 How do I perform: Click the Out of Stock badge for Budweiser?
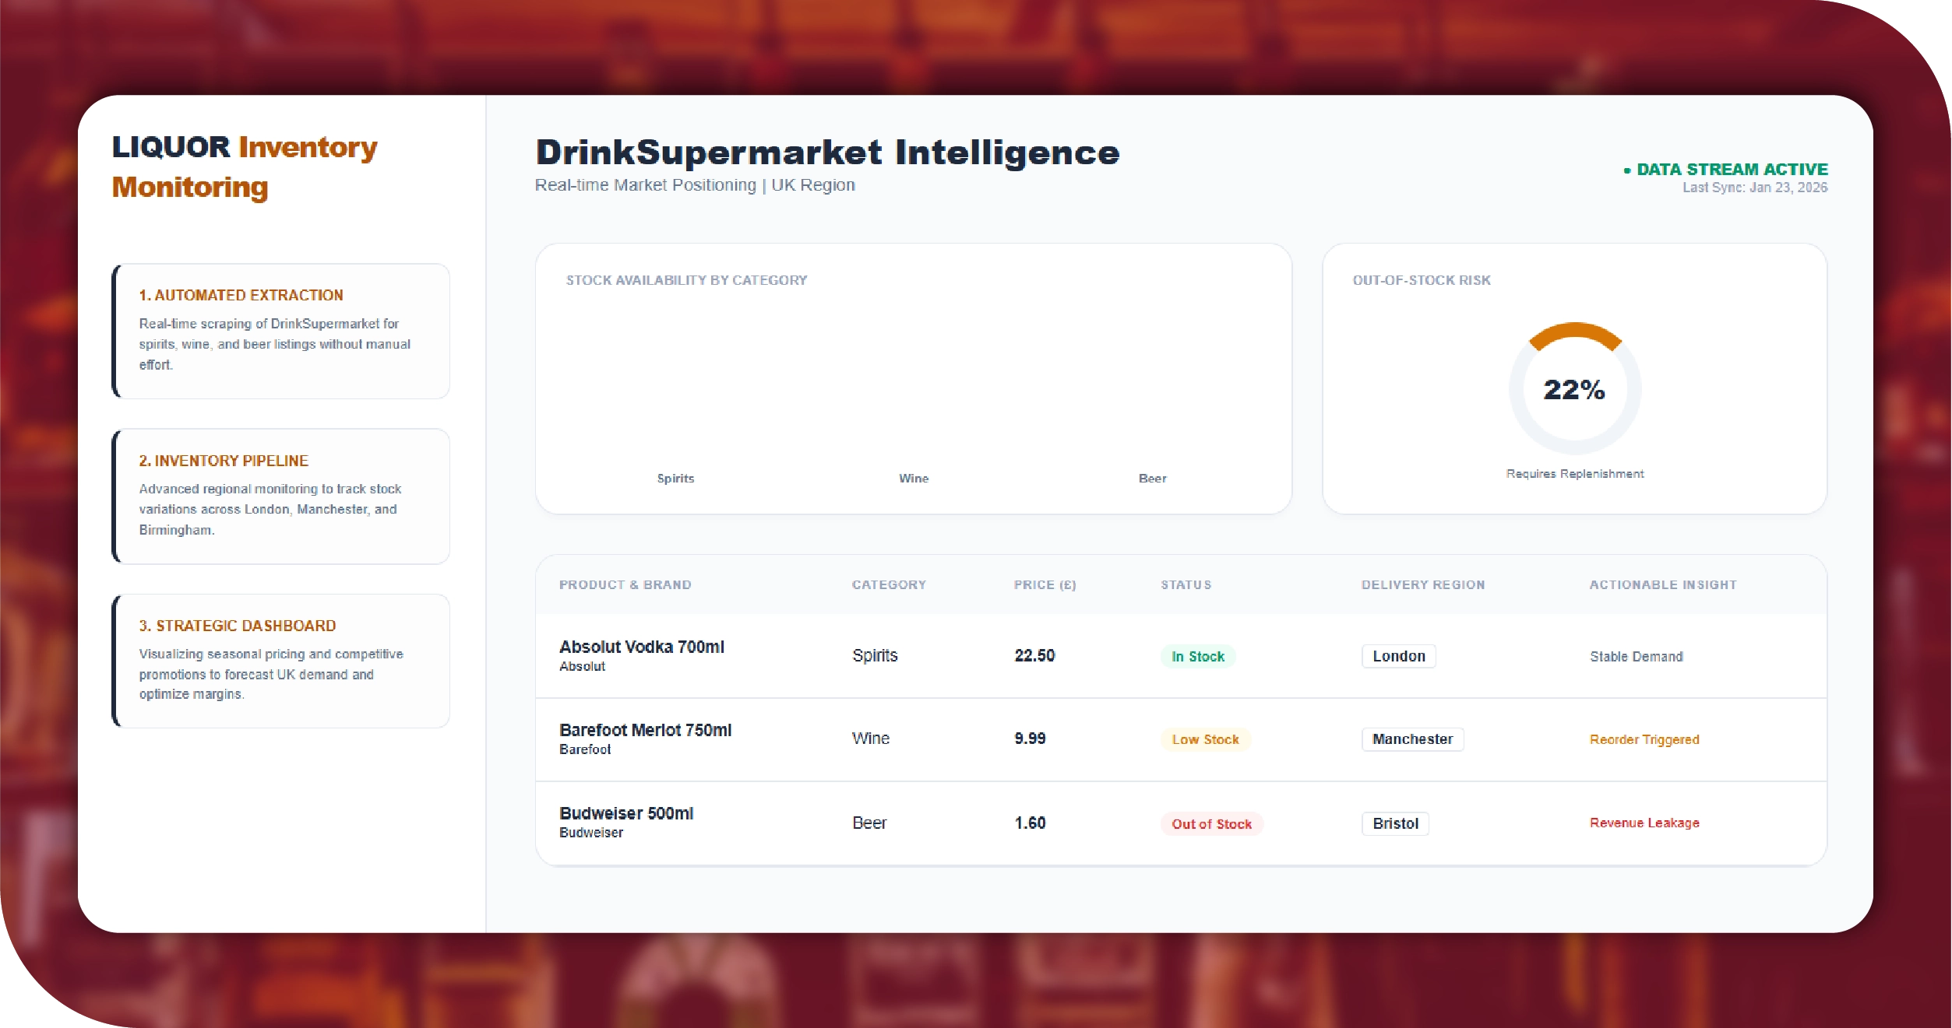[x=1211, y=823]
